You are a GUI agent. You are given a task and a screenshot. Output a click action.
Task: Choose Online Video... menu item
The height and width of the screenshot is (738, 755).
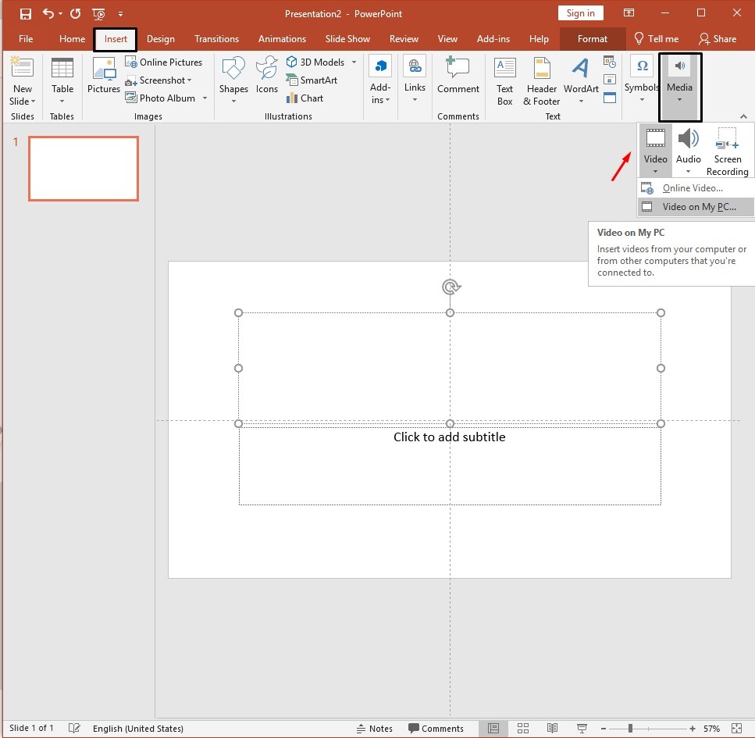click(x=696, y=188)
